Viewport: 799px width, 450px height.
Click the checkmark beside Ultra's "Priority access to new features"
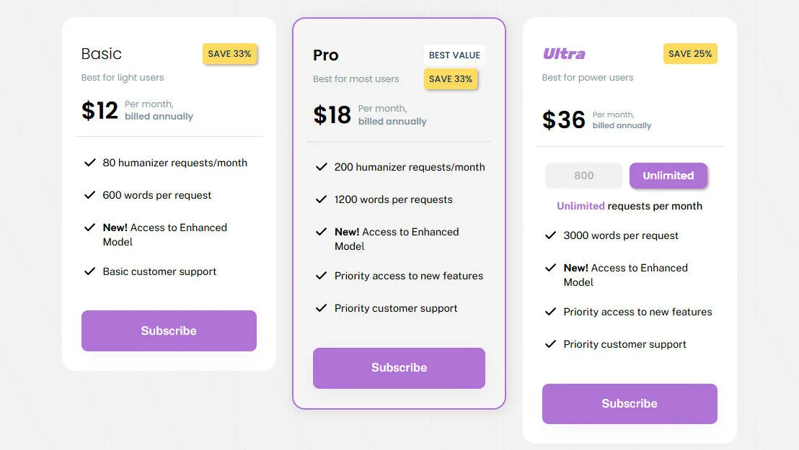pos(550,312)
